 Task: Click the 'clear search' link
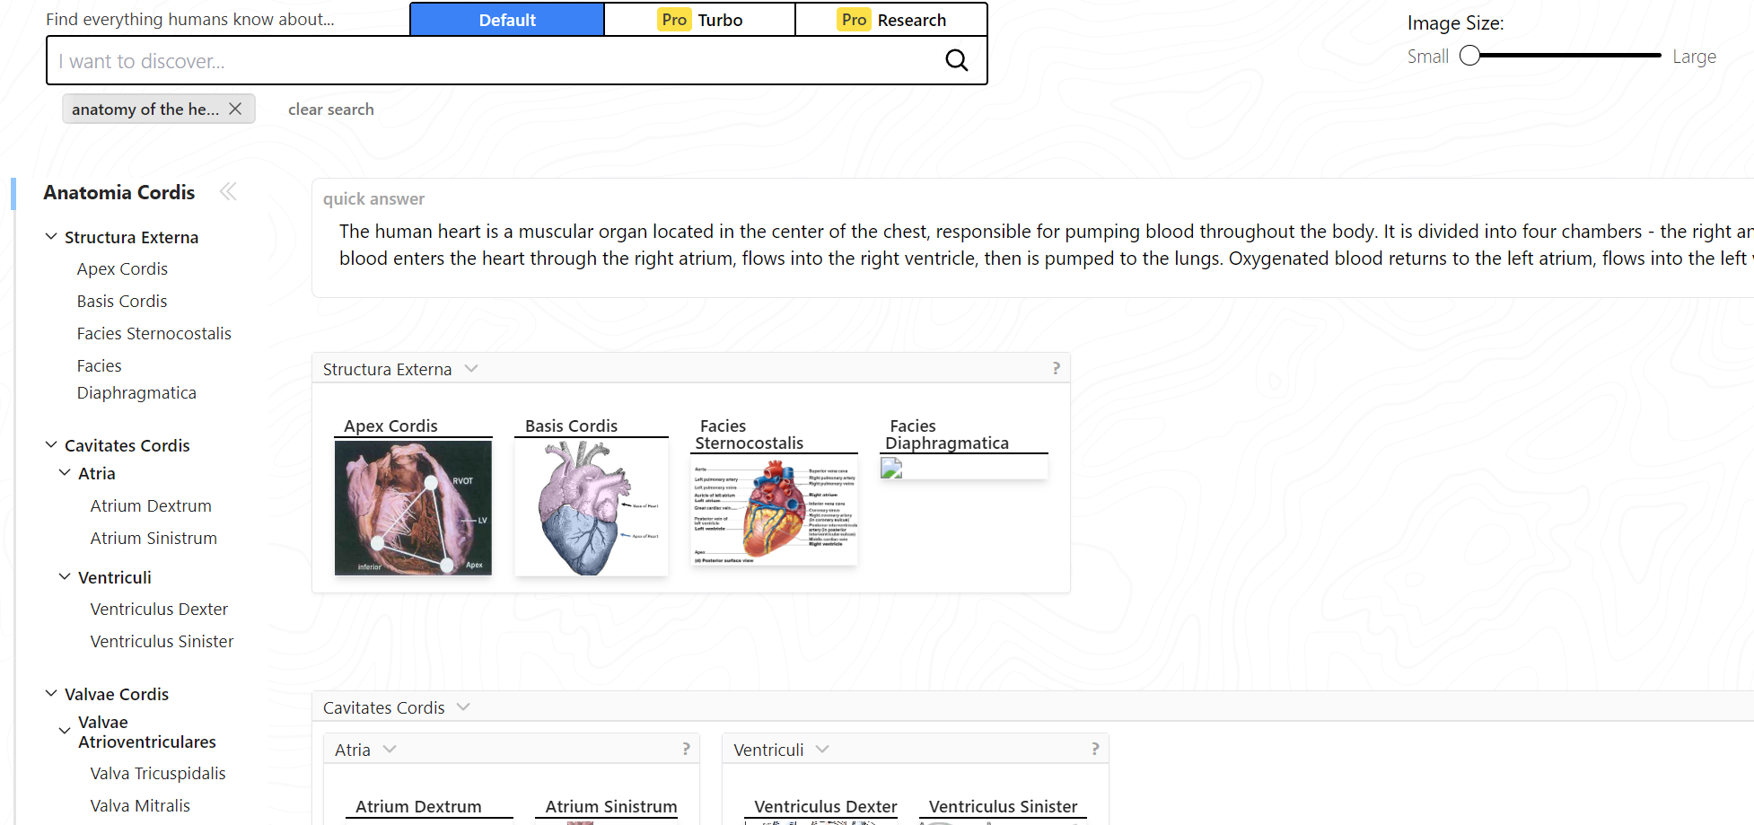(x=330, y=110)
